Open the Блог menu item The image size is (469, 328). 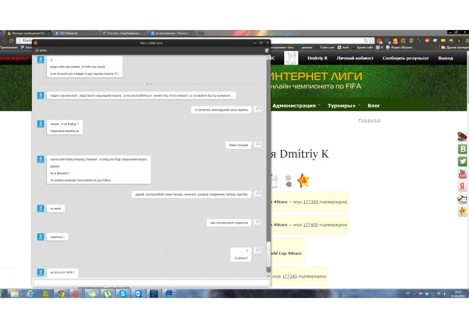pyautogui.click(x=374, y=105)
